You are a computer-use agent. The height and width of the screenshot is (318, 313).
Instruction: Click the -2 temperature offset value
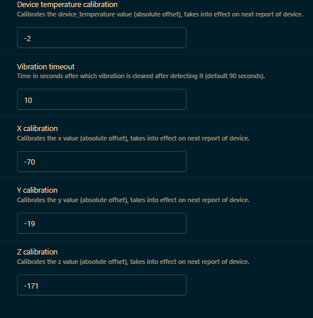tap(28, 39)
